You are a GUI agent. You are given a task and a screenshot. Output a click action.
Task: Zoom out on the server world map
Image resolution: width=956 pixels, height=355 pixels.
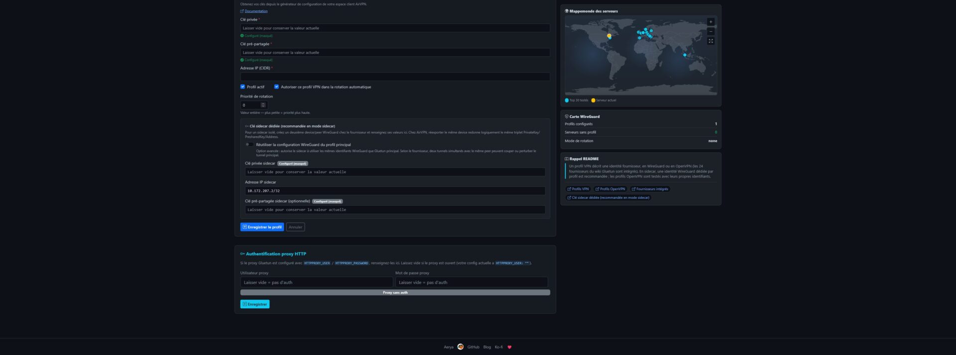point(711,31)
